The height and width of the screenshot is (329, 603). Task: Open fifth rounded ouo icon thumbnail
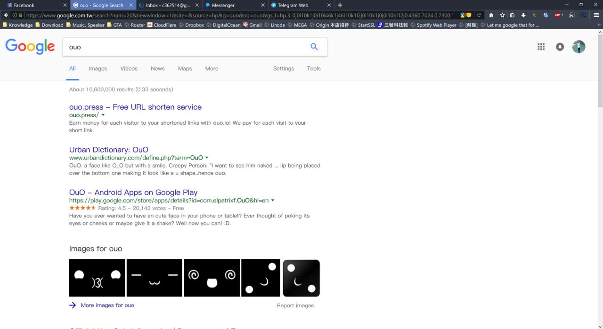tap(301, 278)
